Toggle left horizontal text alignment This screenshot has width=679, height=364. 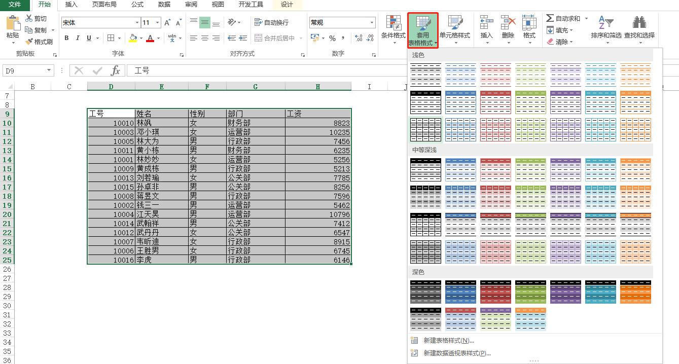point(194,38)
